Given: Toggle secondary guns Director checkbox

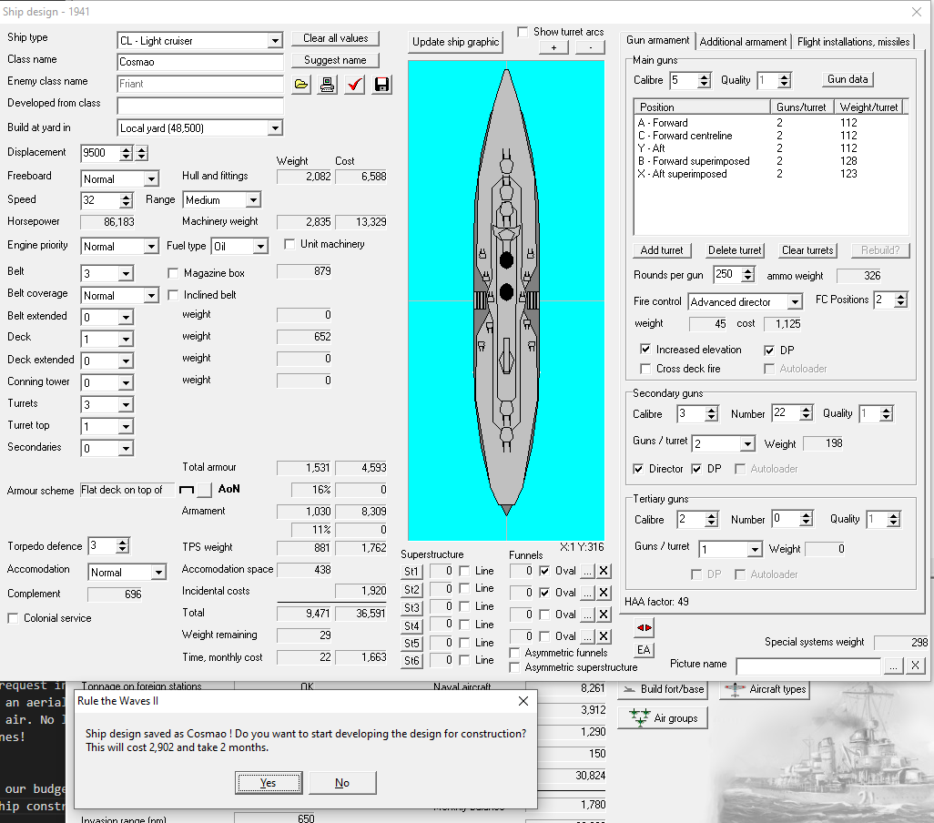Looking at the screenshot, I should pos(638,469).
